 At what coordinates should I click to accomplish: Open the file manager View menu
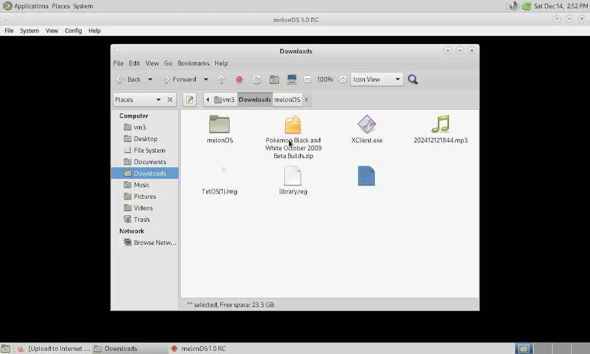click(x=152, y=63)
